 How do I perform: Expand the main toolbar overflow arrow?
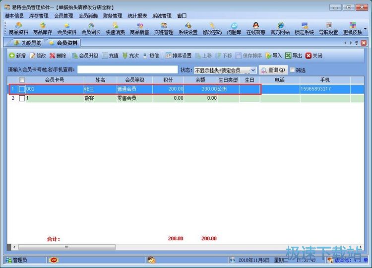point(366,29)
